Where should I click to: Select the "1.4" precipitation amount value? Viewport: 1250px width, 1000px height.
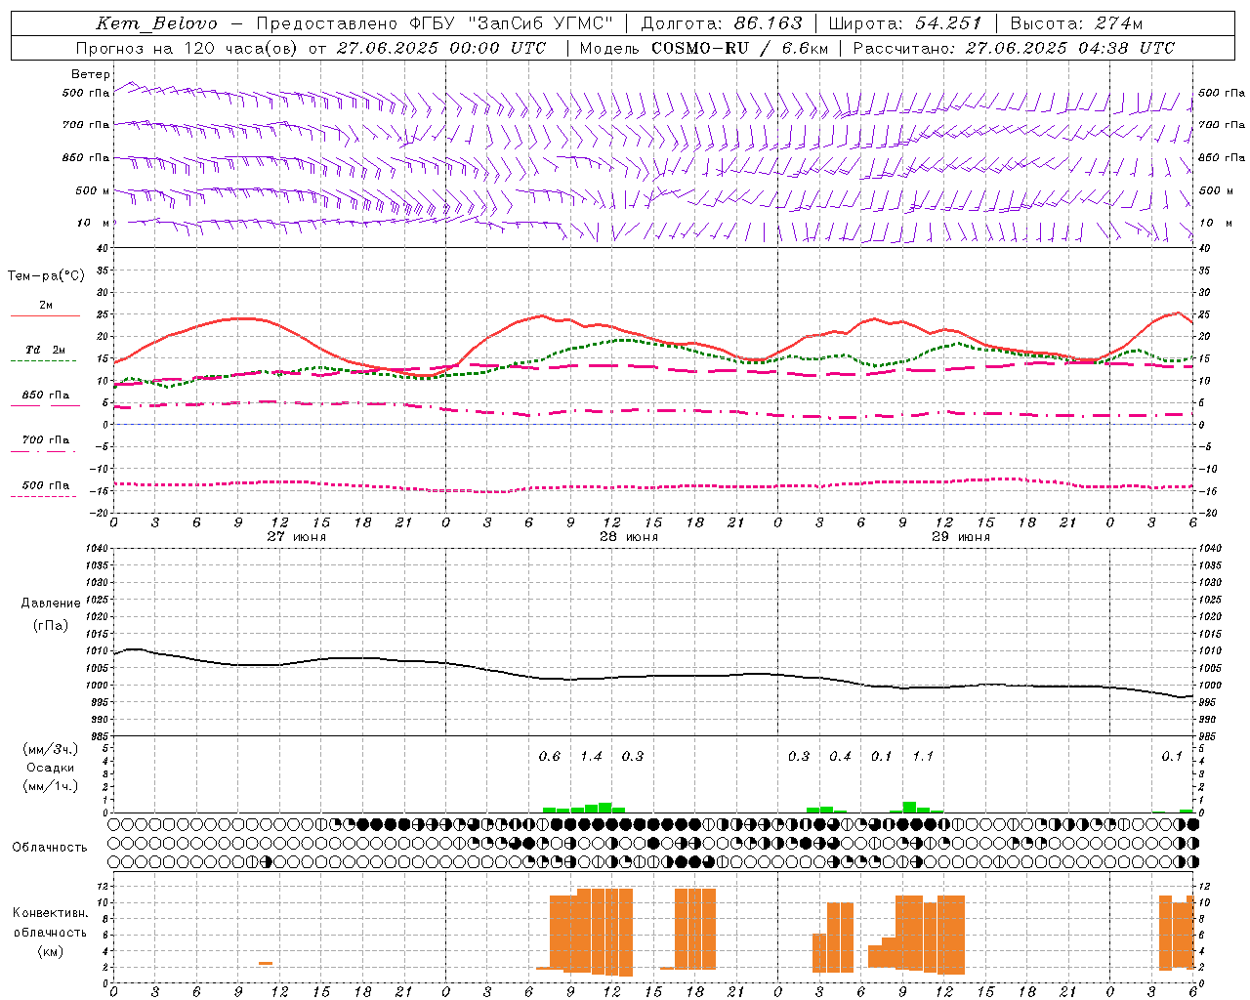(x=591, y=756)
